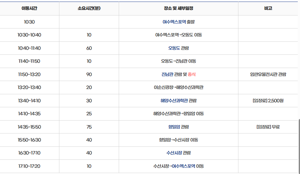Screen dimensions: 300x174
Task: Open the 해양수산과학관 link in 30-minute 관람 row
Action: pos(174,101)
